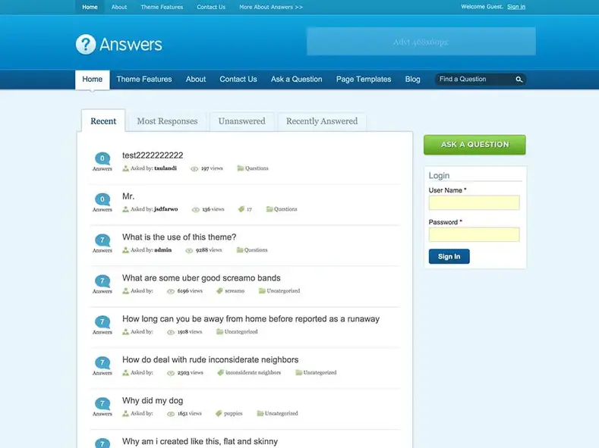The width and height of the screenshot is (599, 448).
Task: Open question What is the use of this theme?
Action: point(179,237)
